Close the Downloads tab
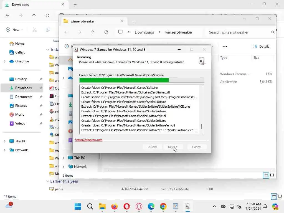This screenshot has width=284, height=213. click(63, 4)
